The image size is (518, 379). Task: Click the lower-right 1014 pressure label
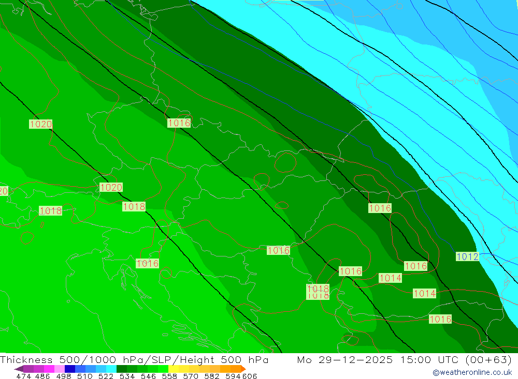425,293
